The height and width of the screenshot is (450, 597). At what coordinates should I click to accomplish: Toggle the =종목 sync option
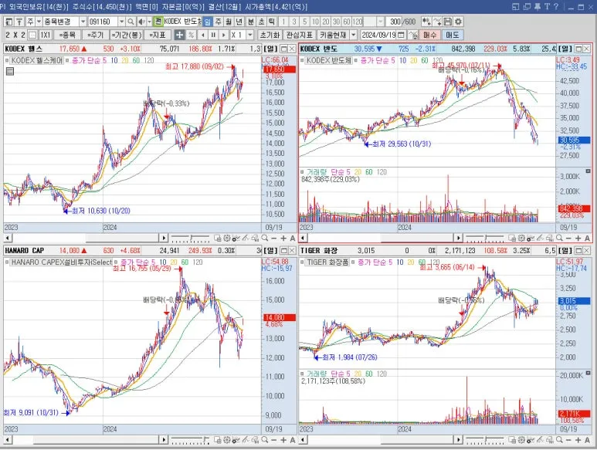coord(67,35)
